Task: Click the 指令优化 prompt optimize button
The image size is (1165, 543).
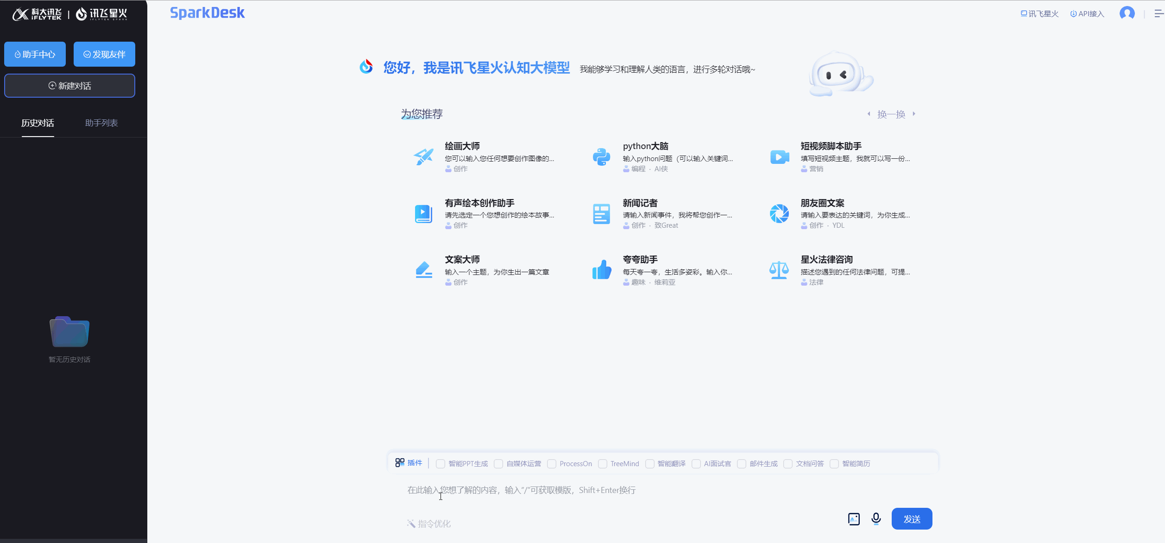Action: [429, 524]
